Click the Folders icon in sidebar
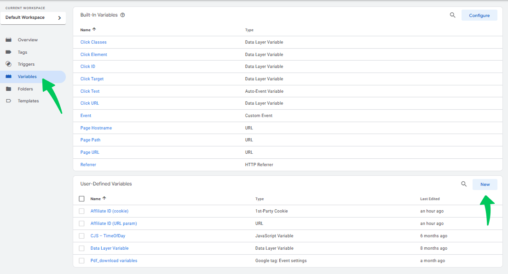The width and height of the screenshot is (508, 274). (x=8, y=89)
